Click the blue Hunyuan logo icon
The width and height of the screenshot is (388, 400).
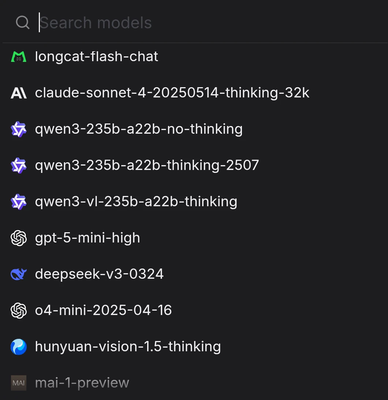[19, 347]
